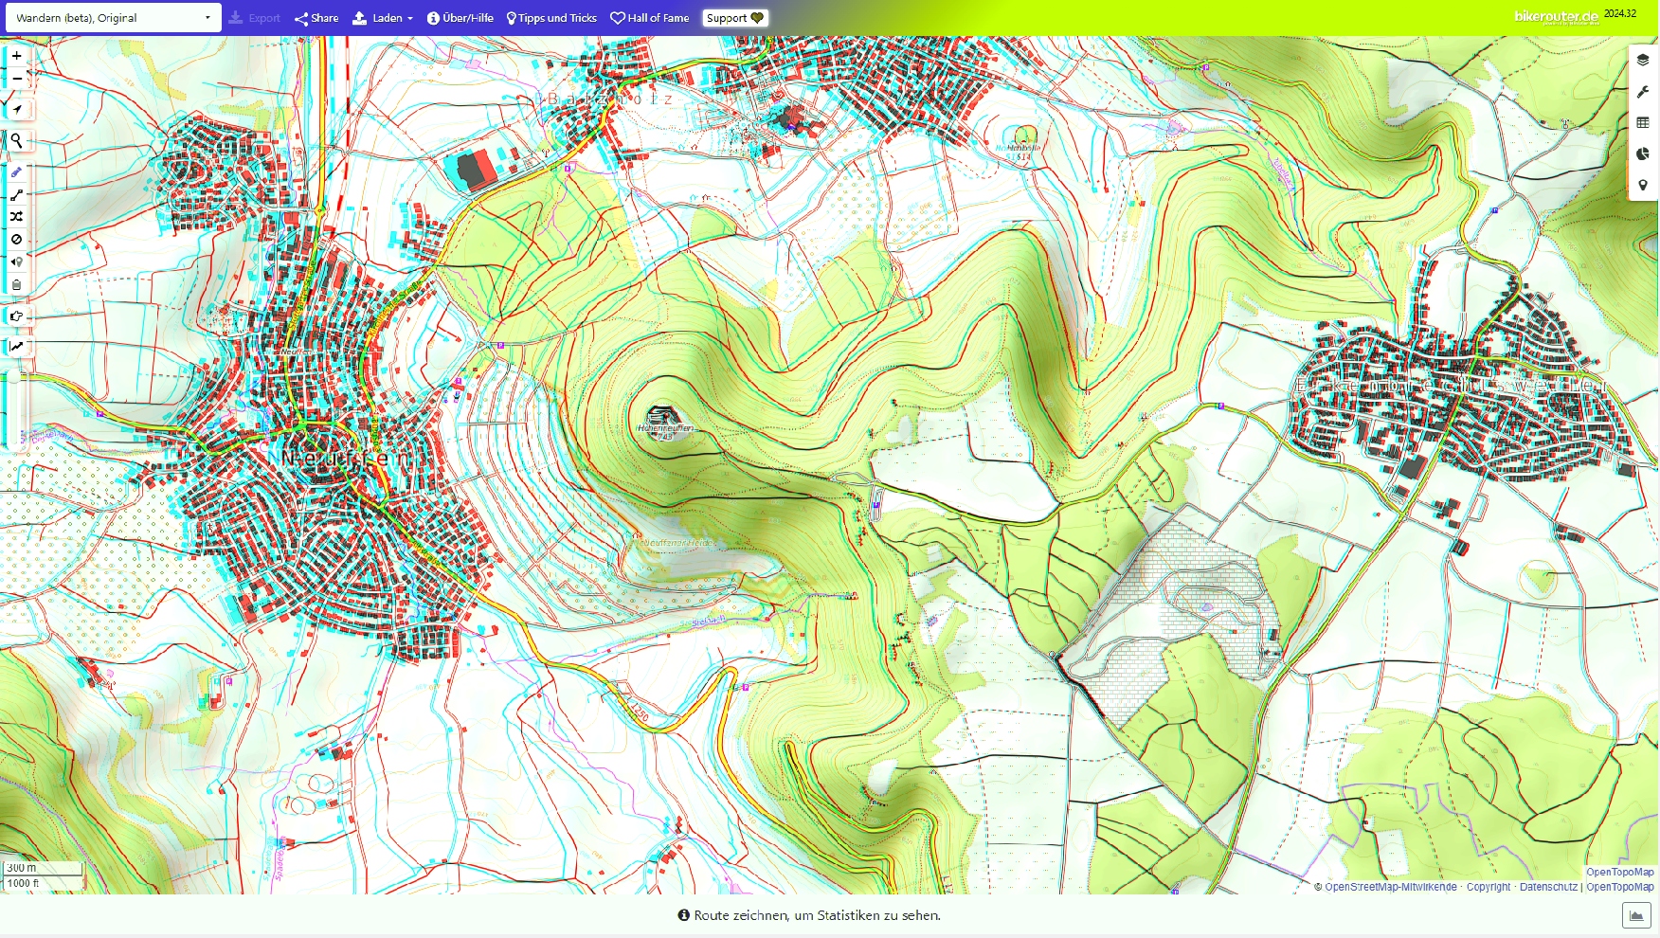This screenshot has height=938, width=1660.
Task: Open Tipps und Tricks
Action: pyautogui.click(x=551, y=18)
